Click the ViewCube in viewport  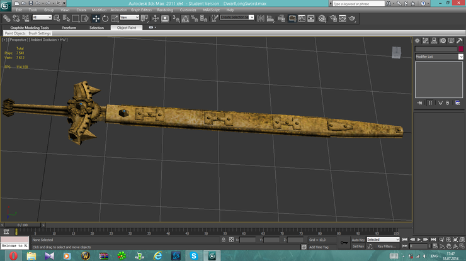pos(395,53)
